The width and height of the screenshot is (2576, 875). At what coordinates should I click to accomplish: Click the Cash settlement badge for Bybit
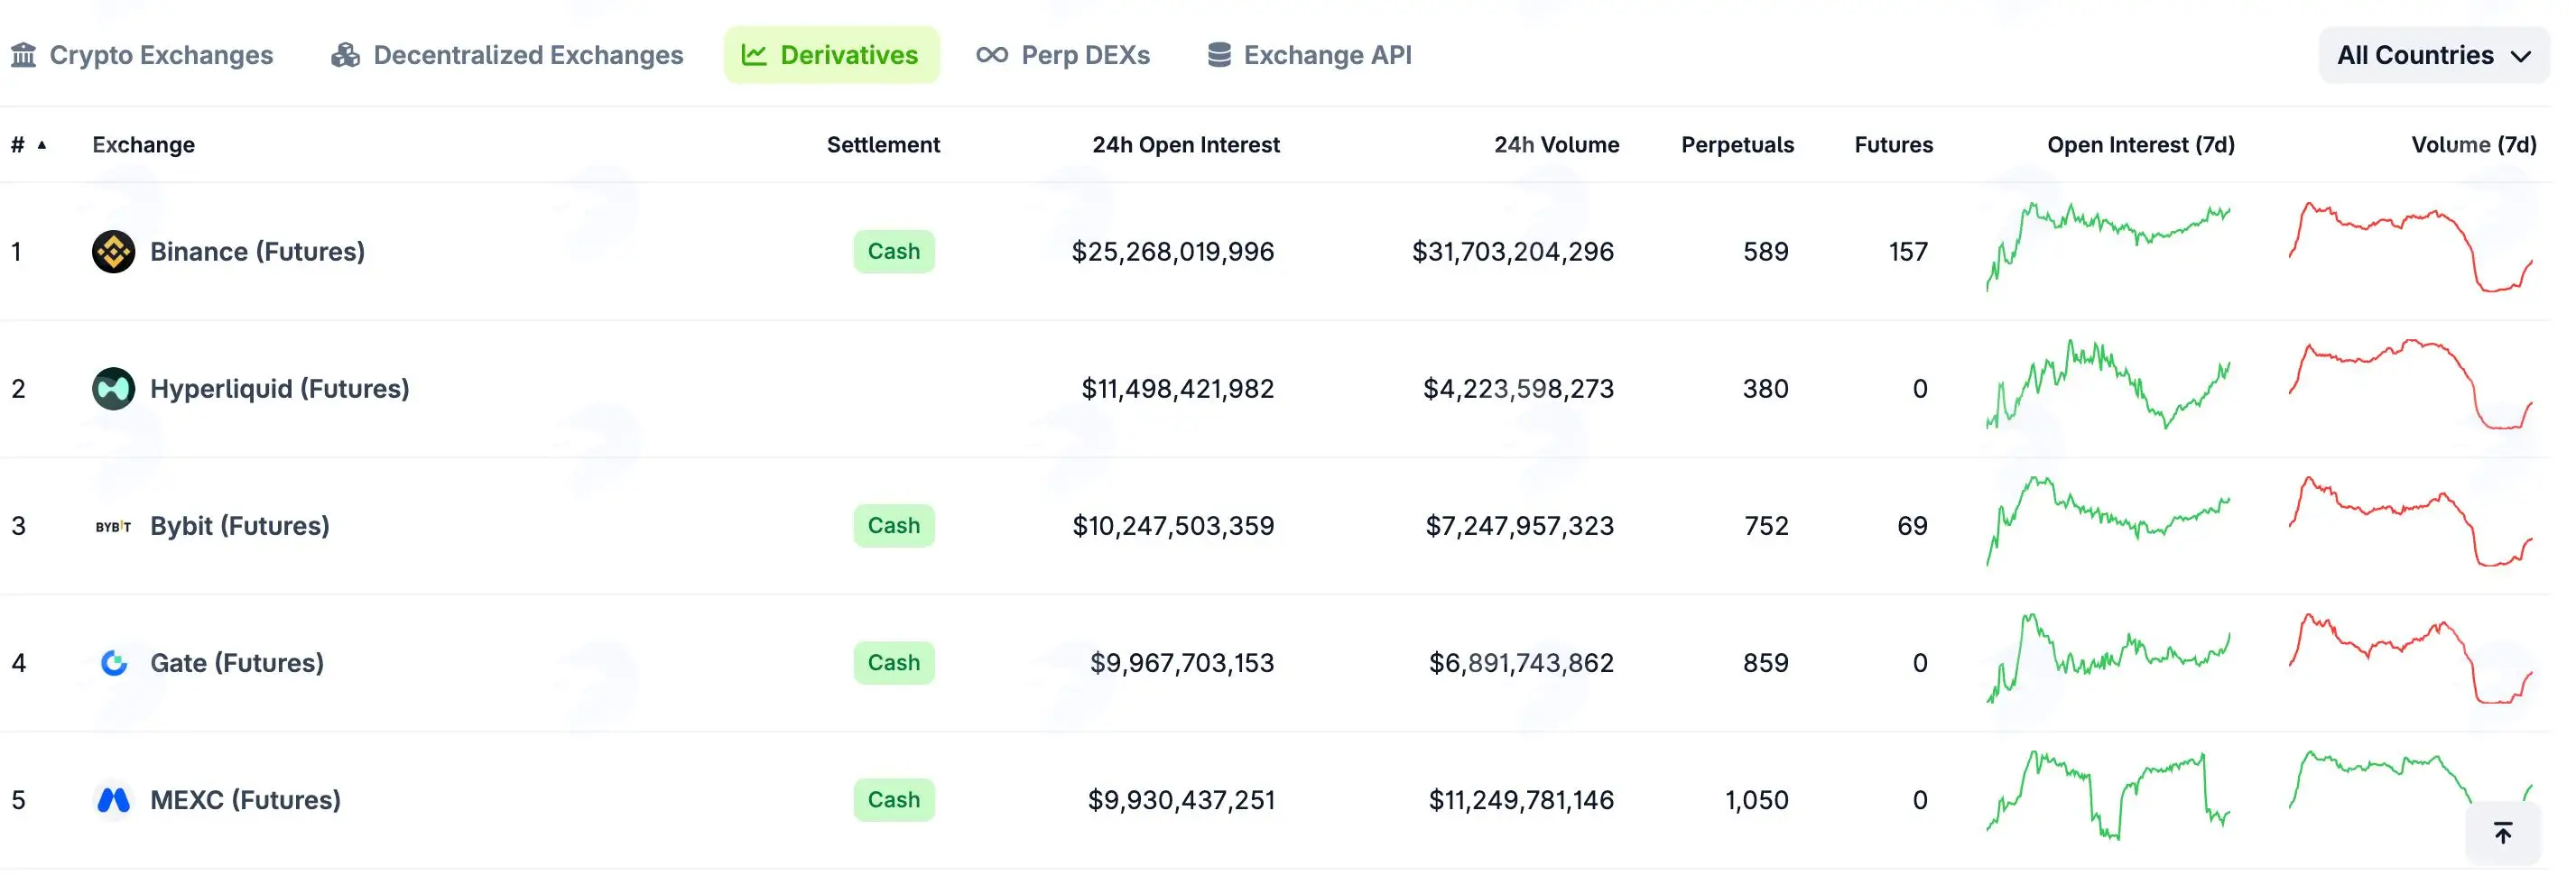point(894,527)
